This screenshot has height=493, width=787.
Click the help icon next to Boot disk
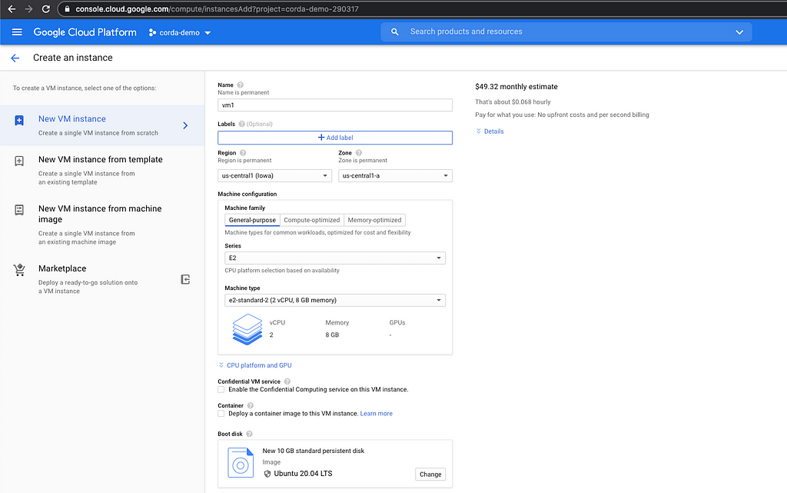click(x=249, y=434)
